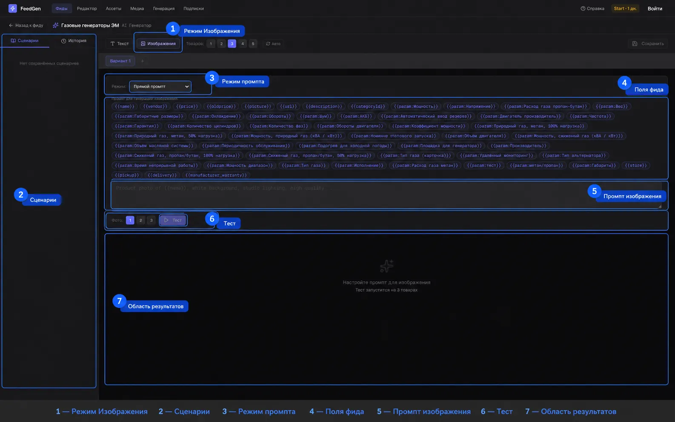Open the Подписки page
The image size is (675, 422).
(x=194, y=9)
